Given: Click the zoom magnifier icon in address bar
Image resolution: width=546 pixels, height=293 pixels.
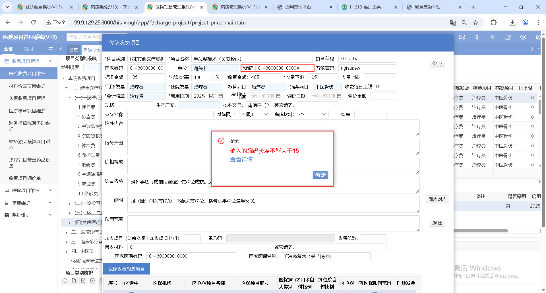Looking at the screenshot, I should click(x=464, y=22).
